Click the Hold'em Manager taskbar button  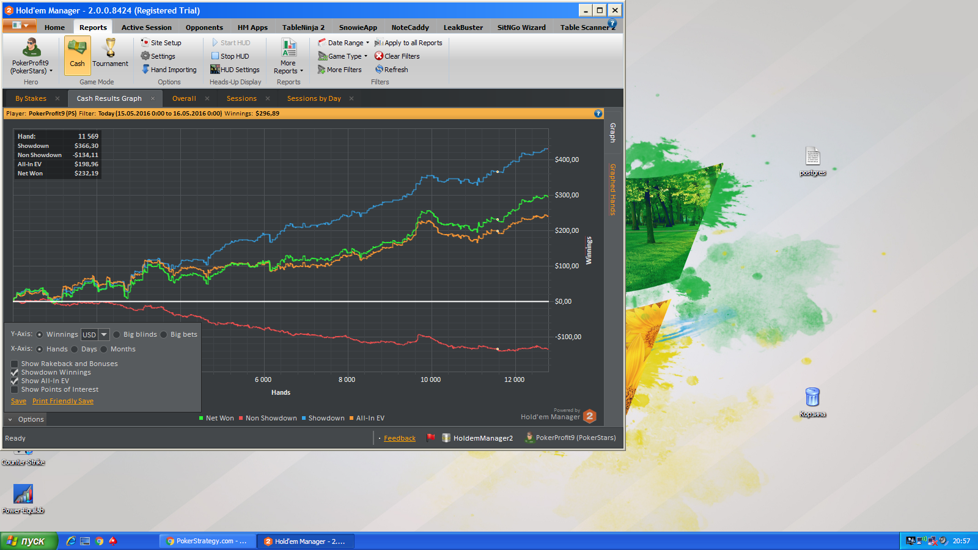[x=305, y=541]
